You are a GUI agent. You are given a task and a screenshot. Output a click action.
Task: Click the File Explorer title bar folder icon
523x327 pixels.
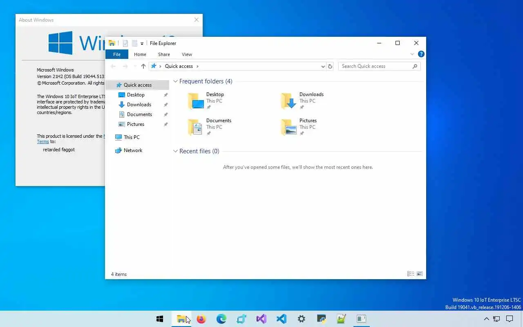pyautogui.click(x=112, y=43)
